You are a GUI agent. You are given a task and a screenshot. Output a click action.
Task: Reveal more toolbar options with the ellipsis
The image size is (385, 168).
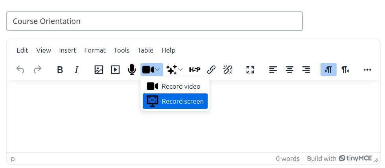[x=367, y=70]
